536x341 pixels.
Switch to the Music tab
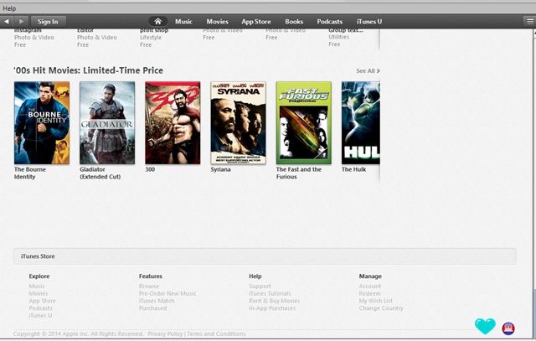(x=183, y=22)
